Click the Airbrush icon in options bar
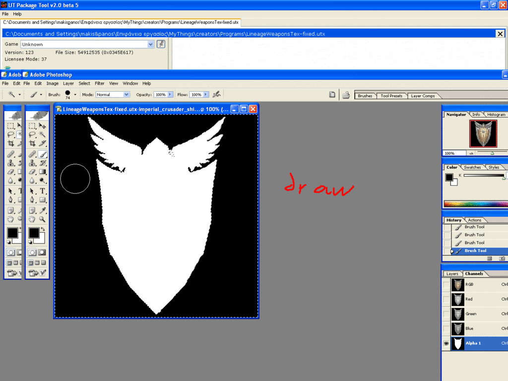The width and height of the screenshot is (508, 381). [x=216, y=94]
